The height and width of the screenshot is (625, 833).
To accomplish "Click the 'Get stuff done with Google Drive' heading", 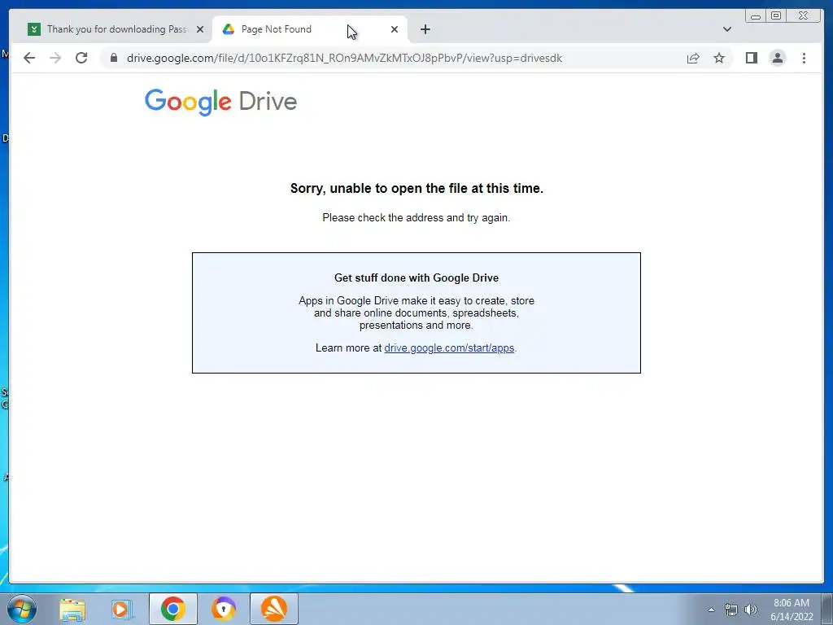I will click(416, 278).
